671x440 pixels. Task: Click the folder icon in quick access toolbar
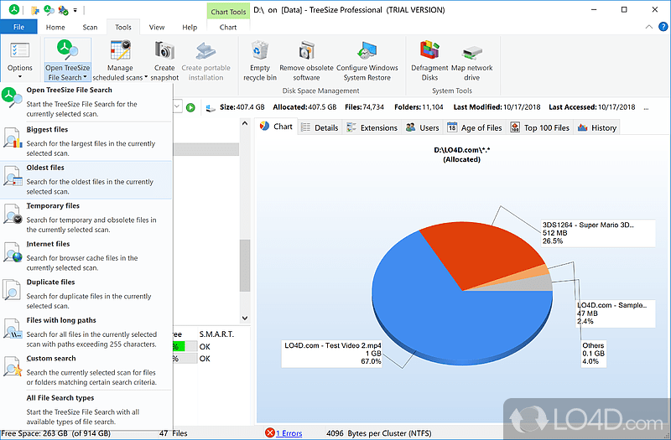click(35, 10)
